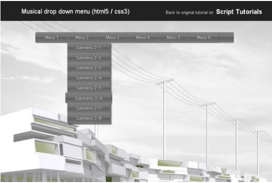Viewport: 272px width, 183px height.
Task: Choose Menu 5 from the bar
Action: pos(173,37)
